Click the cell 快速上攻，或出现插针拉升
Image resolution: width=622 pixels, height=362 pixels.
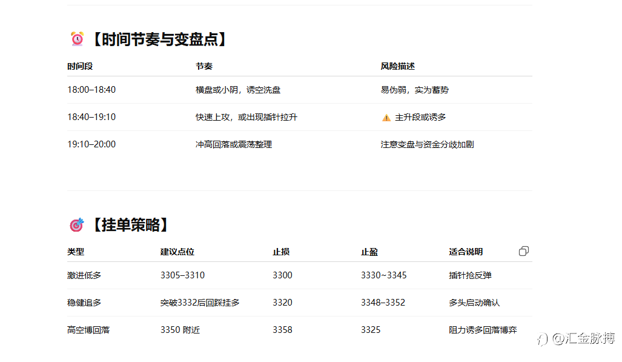[246, 117]
